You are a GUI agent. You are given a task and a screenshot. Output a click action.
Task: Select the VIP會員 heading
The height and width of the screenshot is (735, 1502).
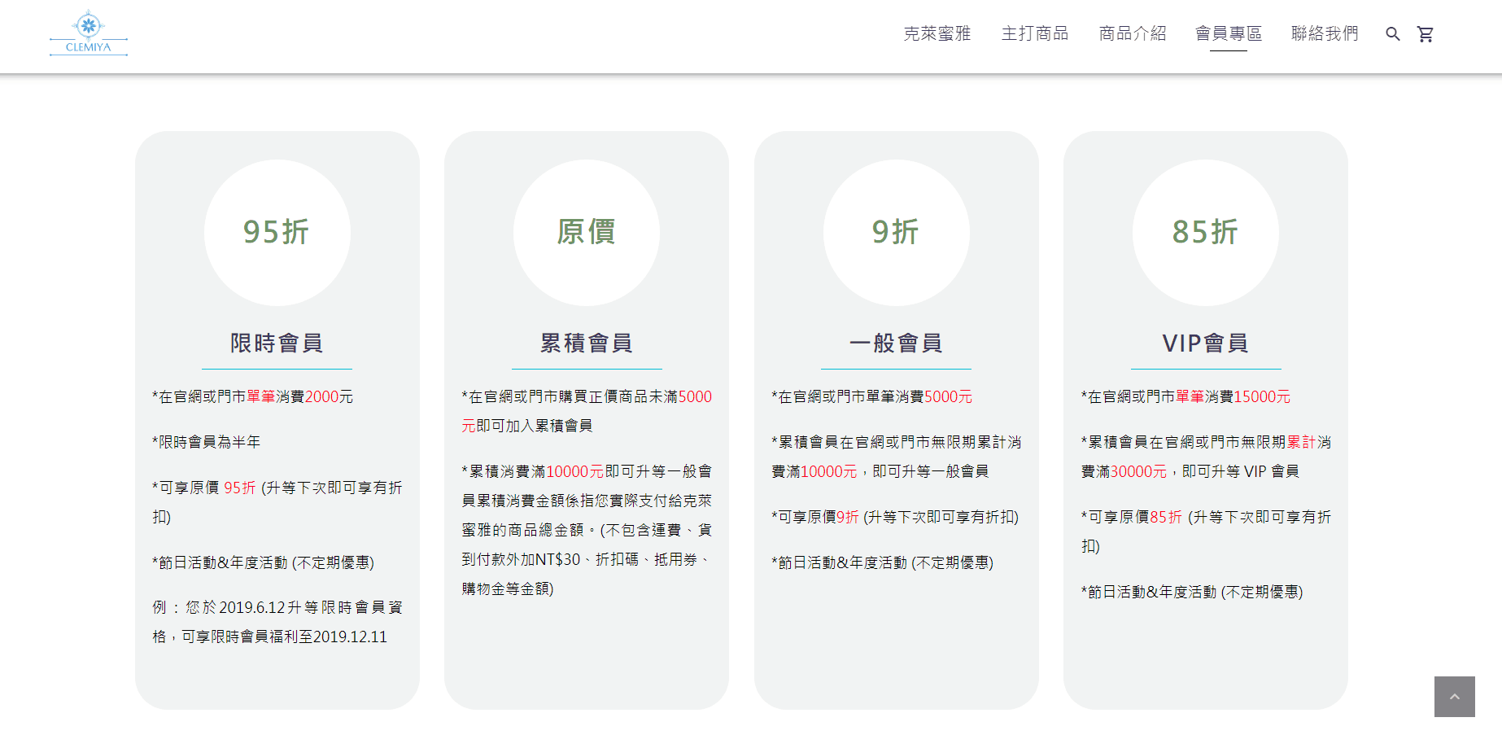pos(1206,343)
